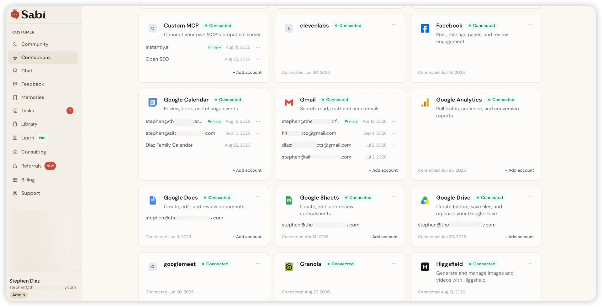
Task: Open more options for Granola card
Action: (x=394, y=263)
